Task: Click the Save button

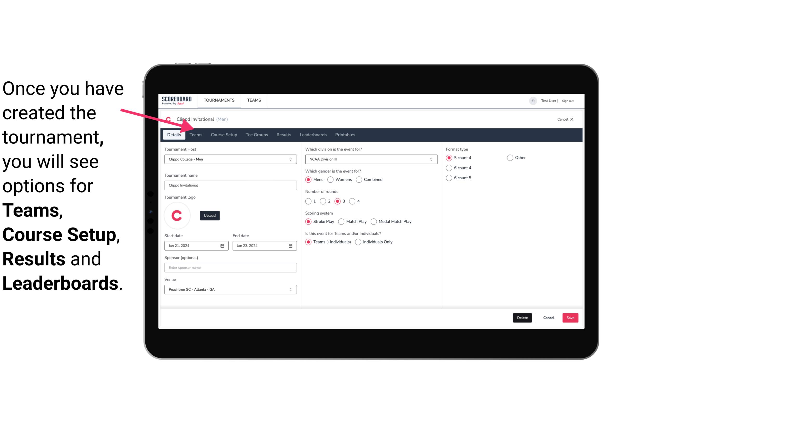Action: point(570,317)
